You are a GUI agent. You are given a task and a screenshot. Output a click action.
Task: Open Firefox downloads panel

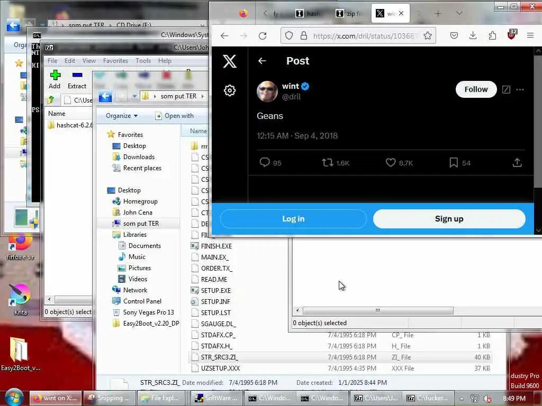click(473, 35)
